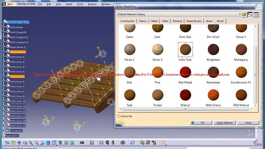Switch Library to large icons display
The image size is (265, 149).
click(250, 15)
